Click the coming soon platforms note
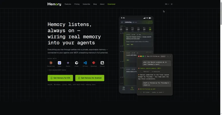The height and width of the screenshot is (115, 222). coord(72,84)
